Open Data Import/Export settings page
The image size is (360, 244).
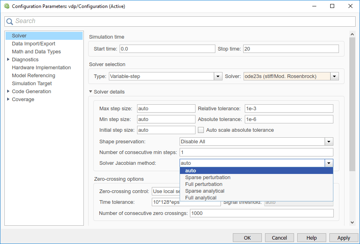pos(33,44)
